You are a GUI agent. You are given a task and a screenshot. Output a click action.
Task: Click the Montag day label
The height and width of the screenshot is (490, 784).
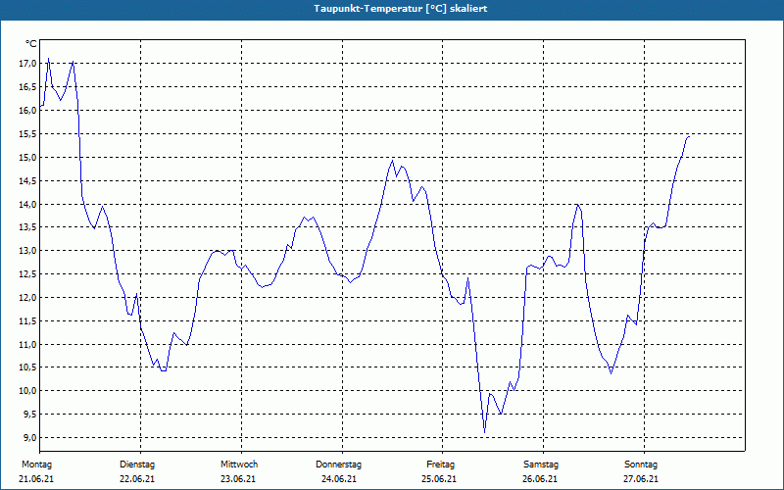(36, 465)
